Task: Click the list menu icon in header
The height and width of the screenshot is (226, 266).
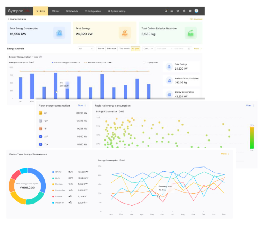Action: tap(172, 11)
